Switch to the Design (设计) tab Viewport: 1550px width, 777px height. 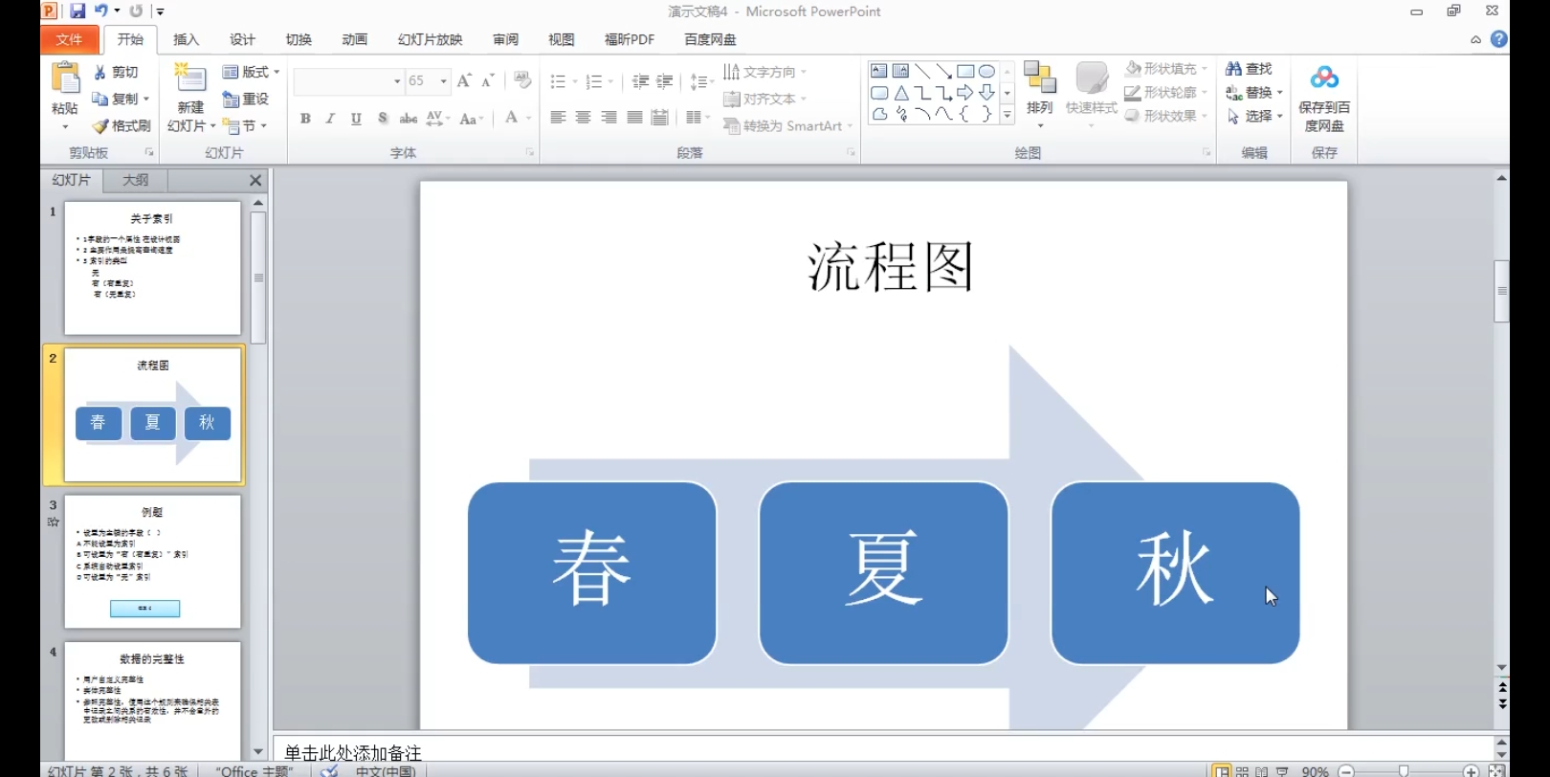(242, 39)
